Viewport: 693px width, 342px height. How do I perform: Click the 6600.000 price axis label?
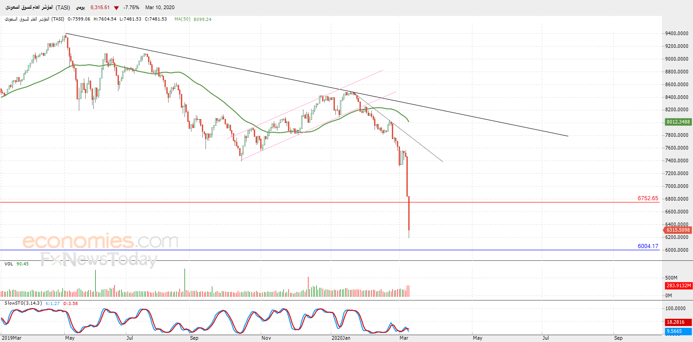click(677, 212)
